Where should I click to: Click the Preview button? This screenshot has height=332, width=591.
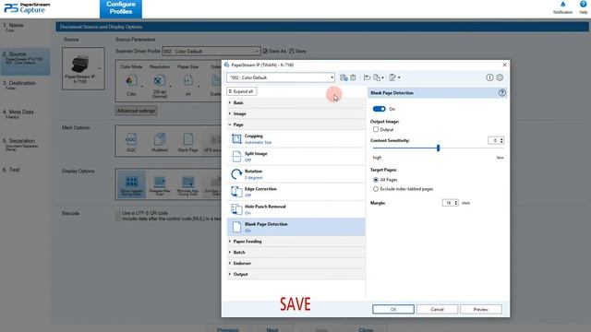click(480, 310)
